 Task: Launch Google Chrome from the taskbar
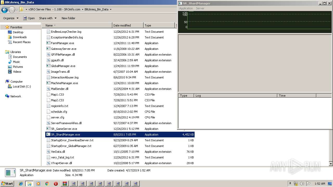coord(47,184)
